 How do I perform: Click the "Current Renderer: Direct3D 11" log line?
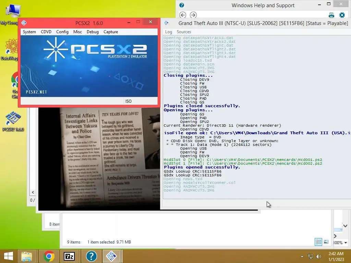(x=222, y=125)
